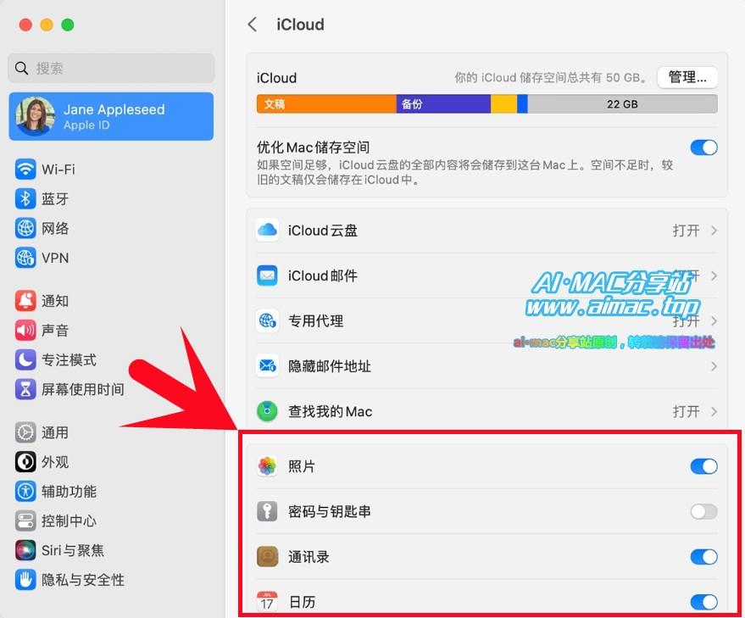
Task: Click the 搜索 search field
Action: pyautogui.click(x=111, y=68)
